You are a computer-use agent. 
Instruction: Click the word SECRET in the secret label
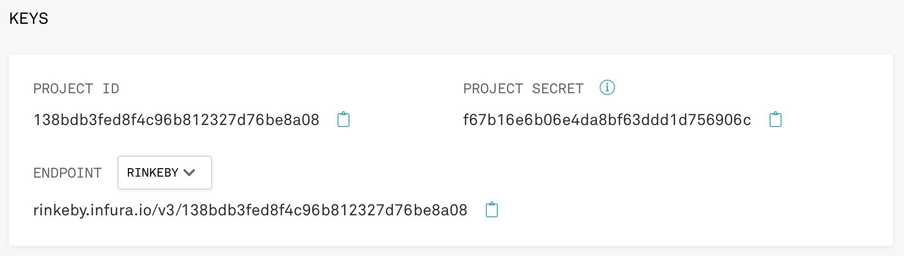pyautogui.click(x=558, y=89)
